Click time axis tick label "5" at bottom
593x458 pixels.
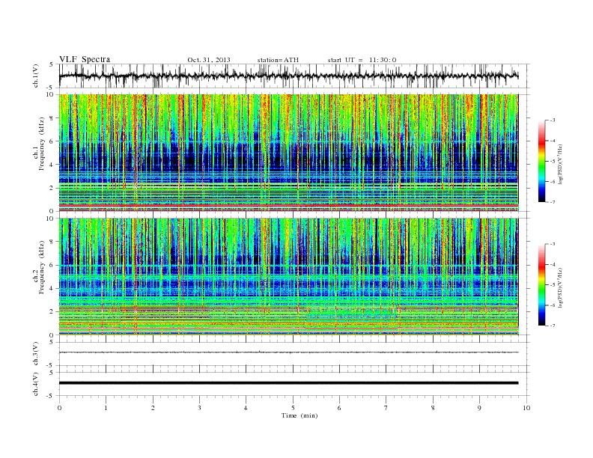(x=293, y=408)
